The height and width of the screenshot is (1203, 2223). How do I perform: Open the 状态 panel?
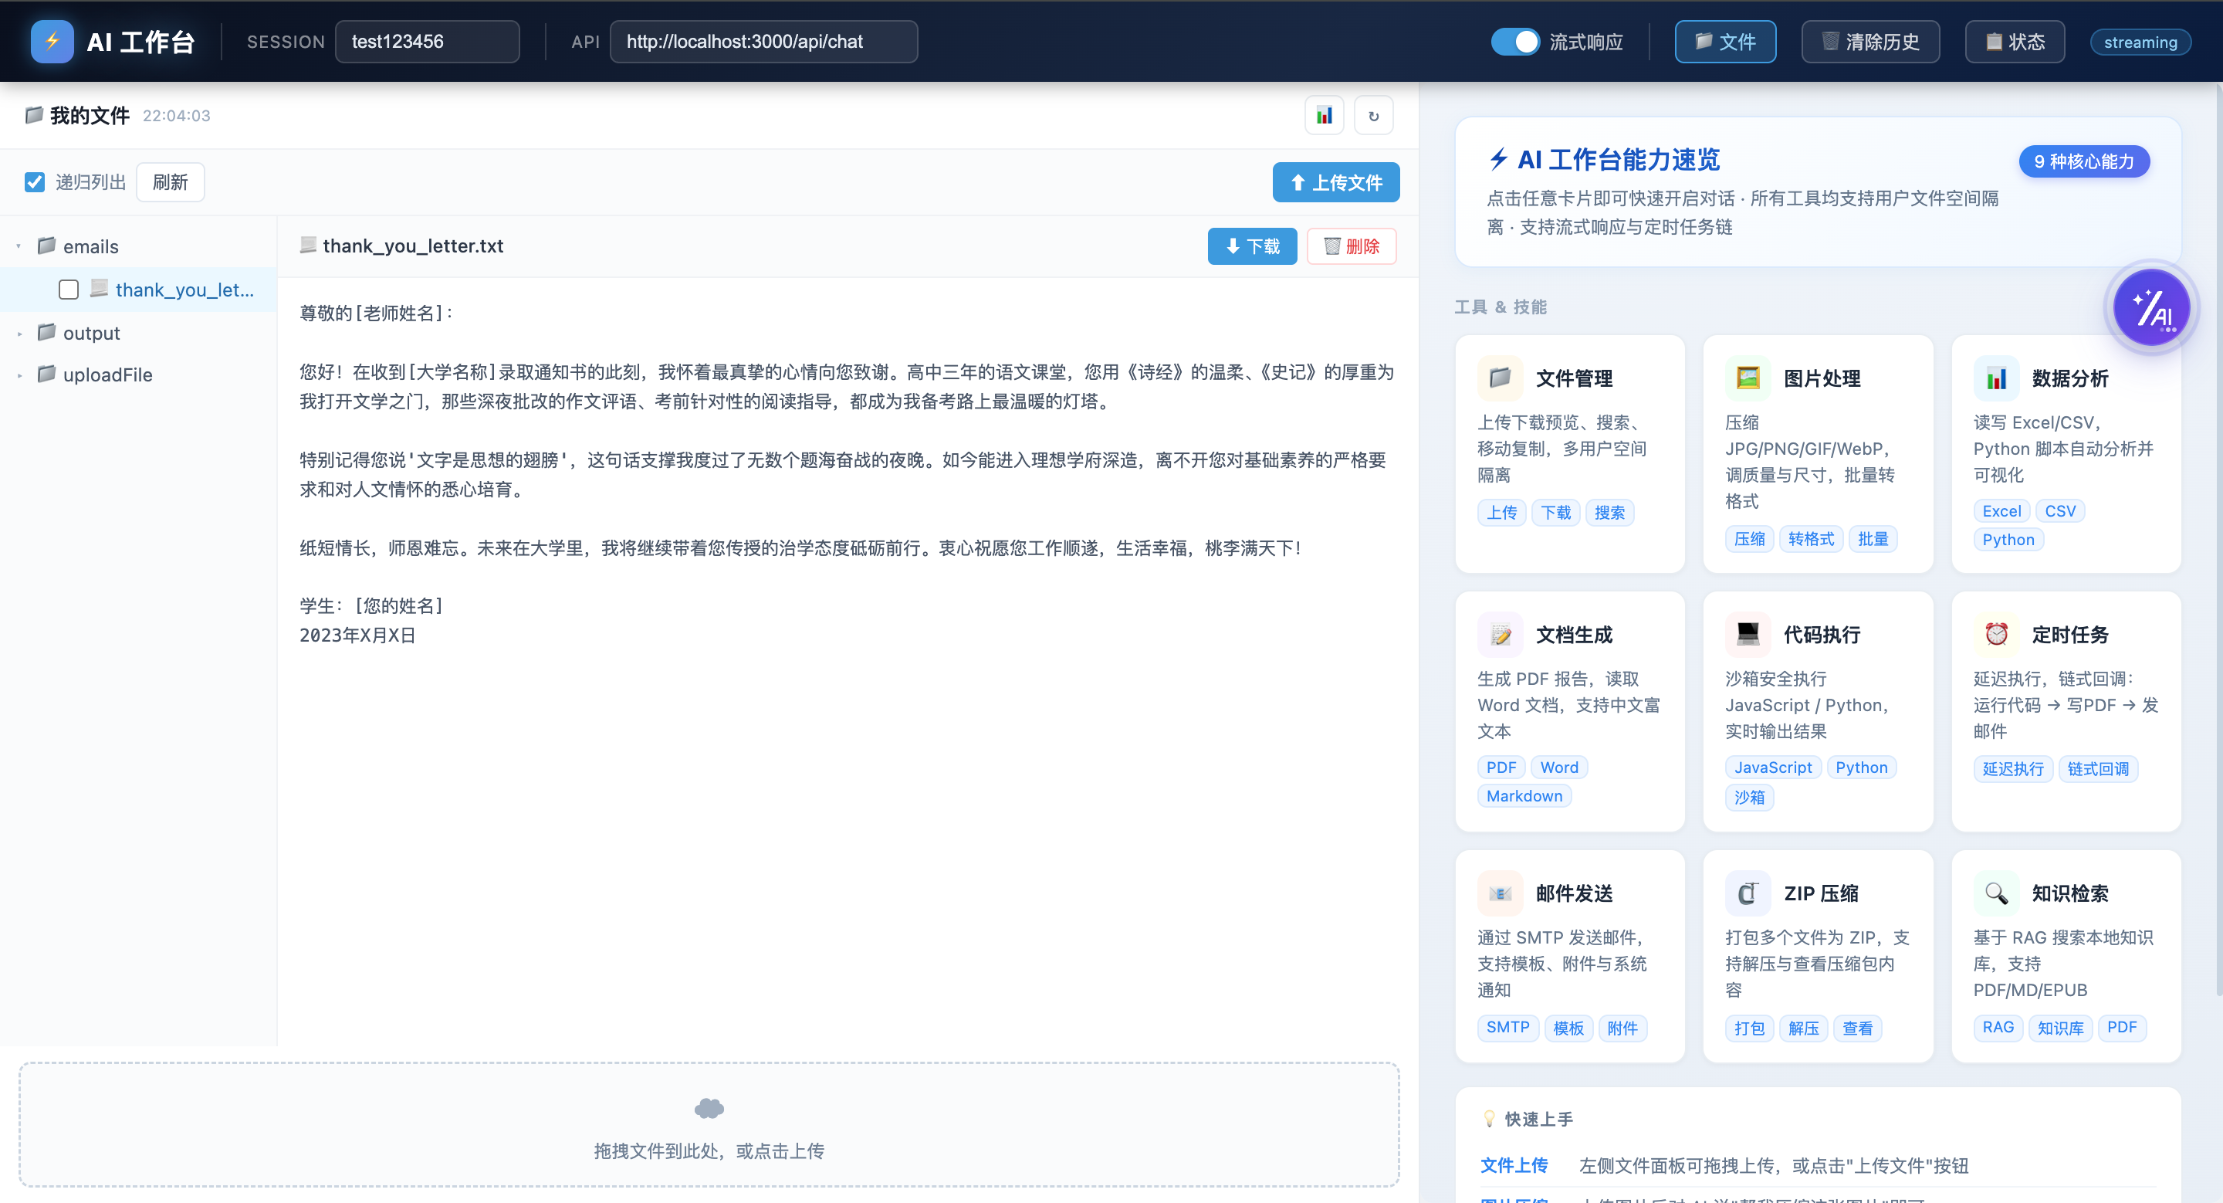click(2014, 41)
